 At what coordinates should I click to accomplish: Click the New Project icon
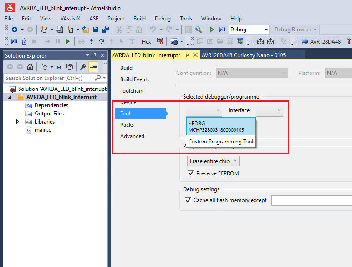(x=44, y=30)
